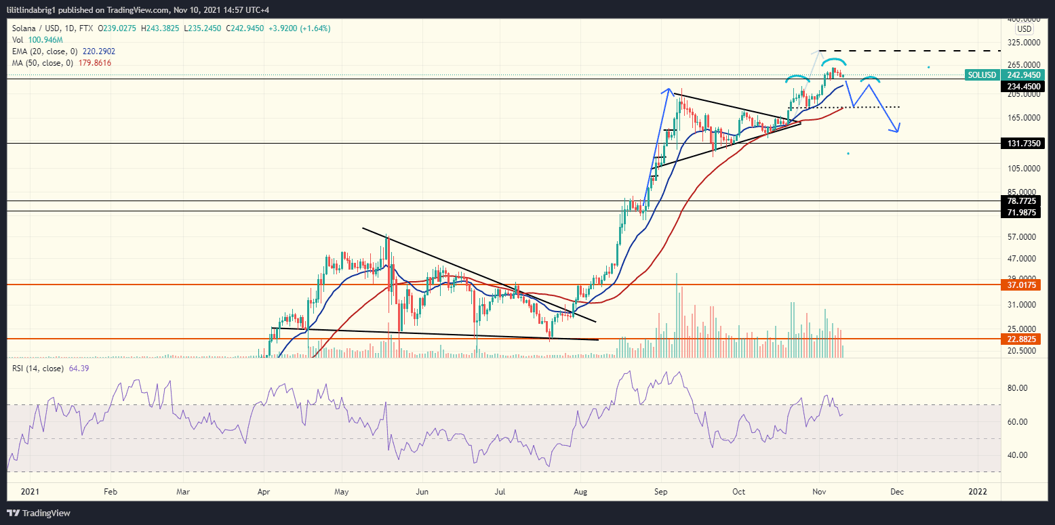1055x525 pixels.
Task: Select the orange 37.0175 level price label
Action: tap(1022, 285)
